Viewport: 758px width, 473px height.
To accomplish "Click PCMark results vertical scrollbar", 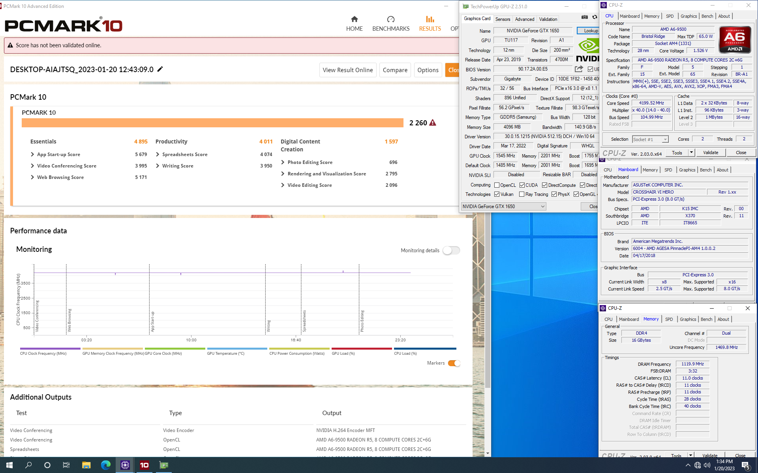I will (488, 300).
